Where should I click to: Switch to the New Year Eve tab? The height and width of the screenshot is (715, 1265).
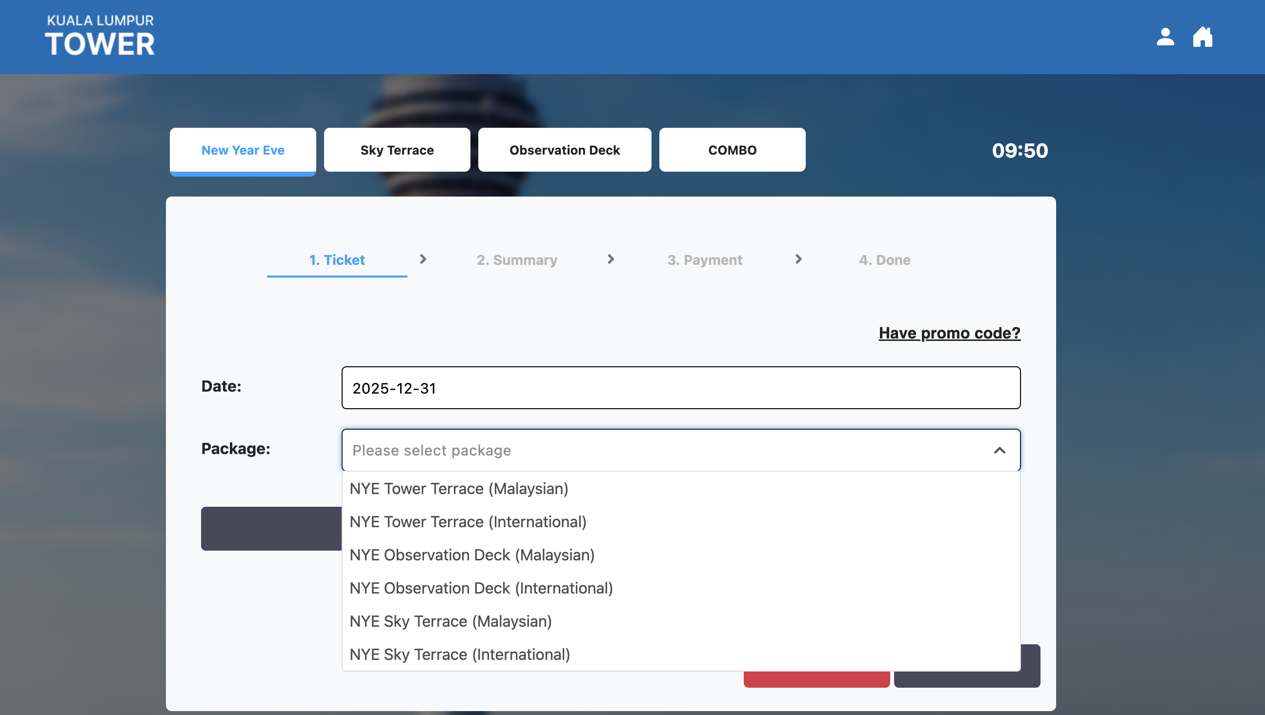[x=243, y=150]
